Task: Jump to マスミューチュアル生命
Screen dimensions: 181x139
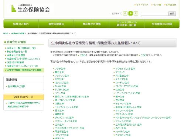Action: (x=66, y=121)
